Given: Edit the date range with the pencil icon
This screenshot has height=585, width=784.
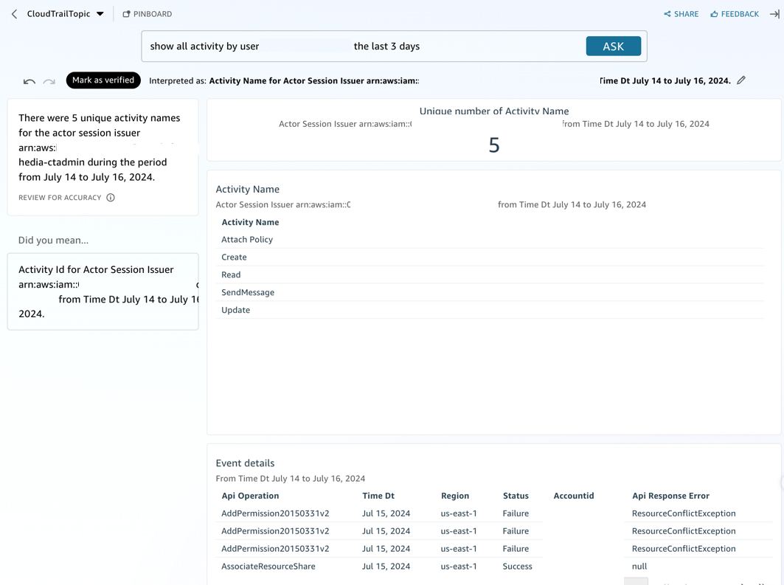Looking at the screenshot, I should click(741, 80).
